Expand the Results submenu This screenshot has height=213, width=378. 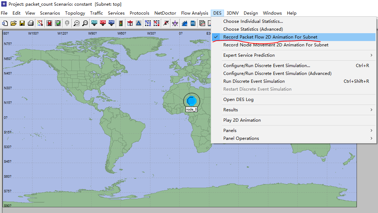[232, 110]
